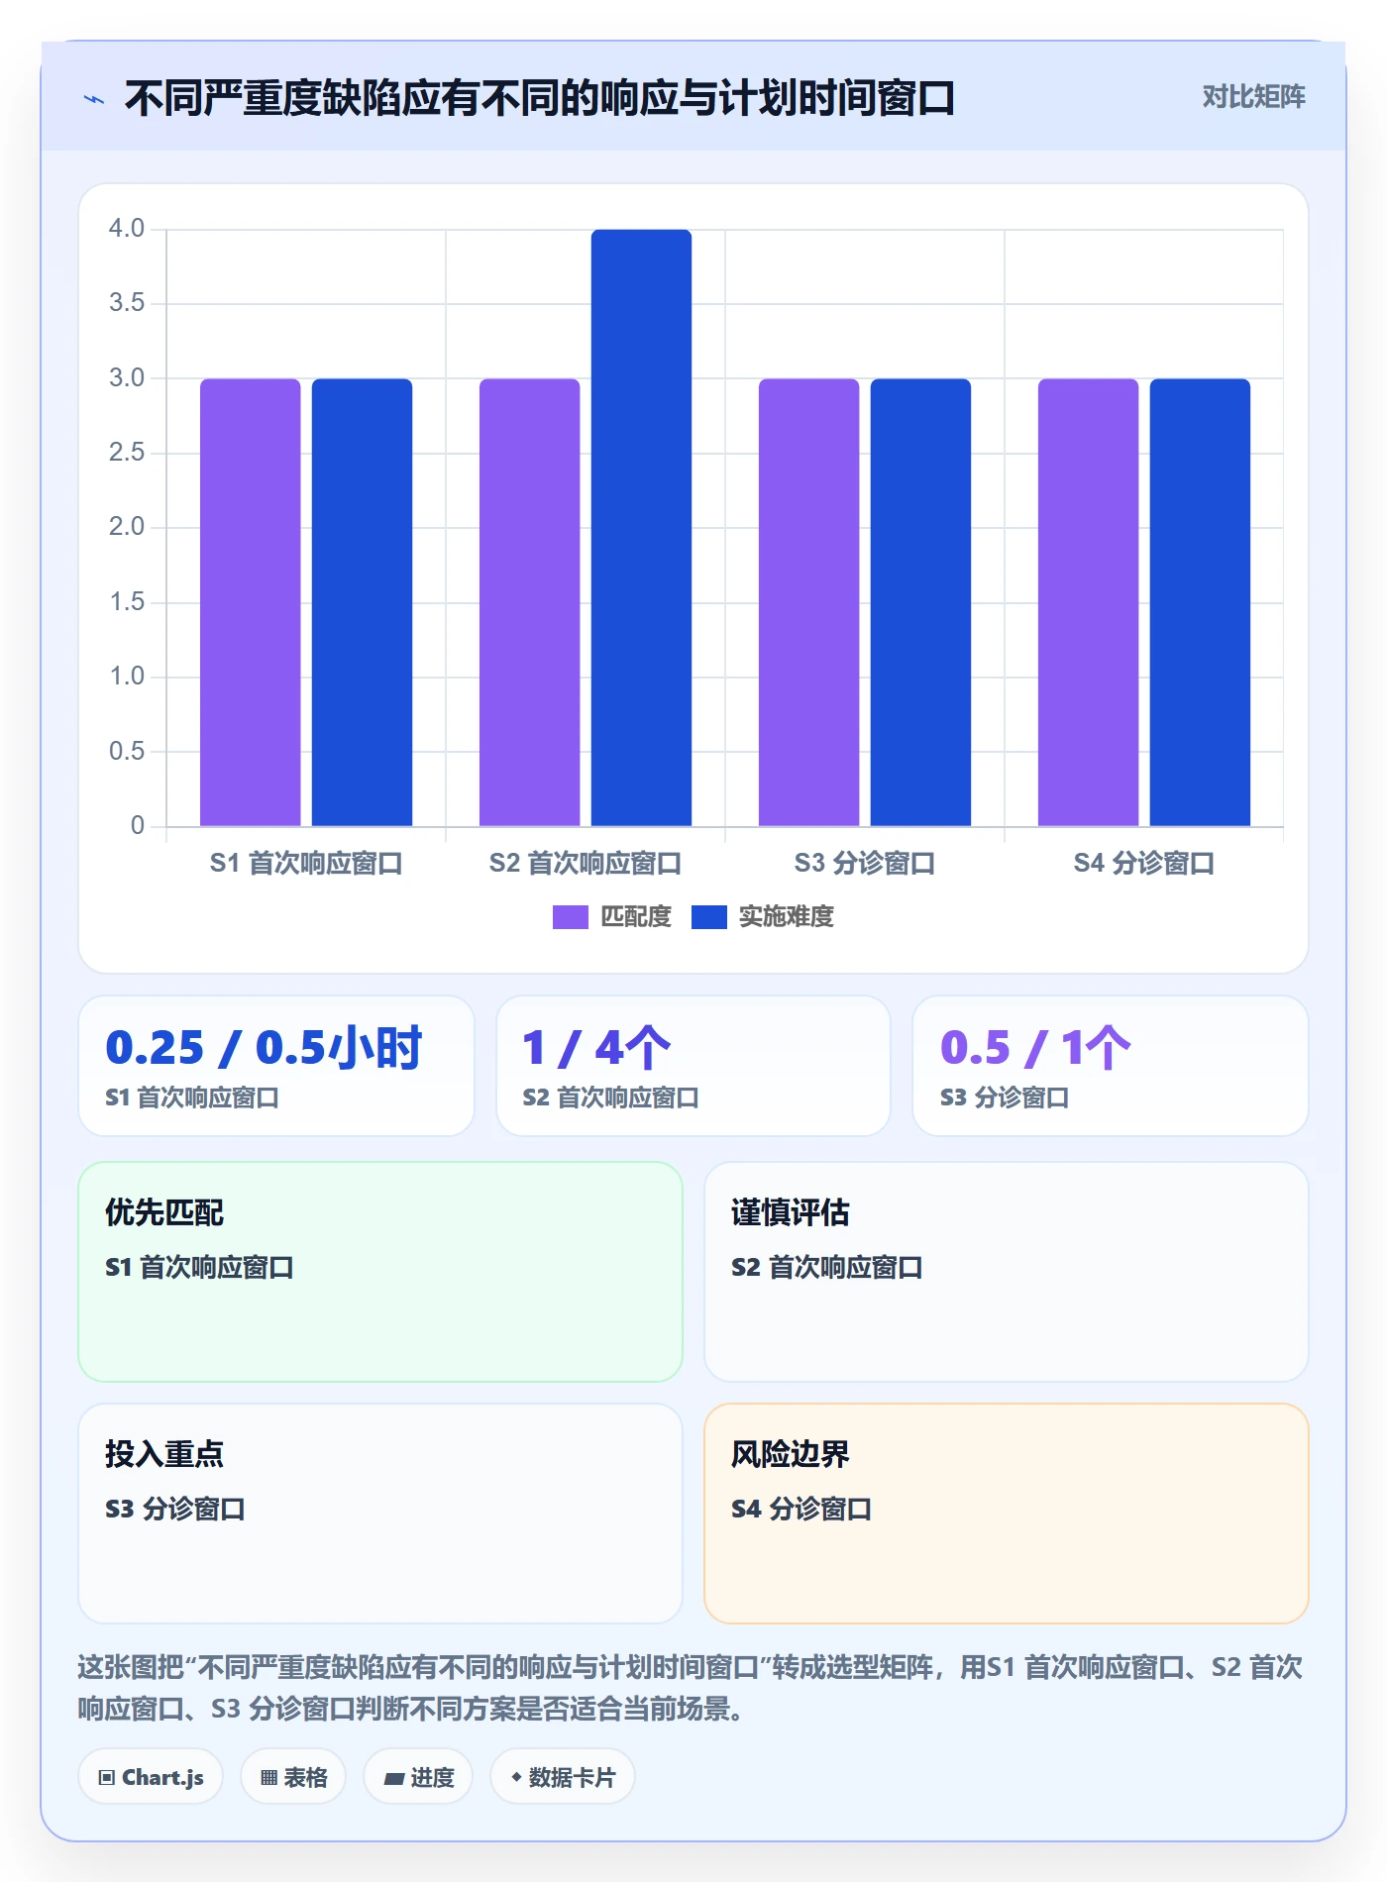The width and height of the screenshot is (1387, 1882).
Task: Click the purple bar for S2 首次响应窗口
Action: 530,602
